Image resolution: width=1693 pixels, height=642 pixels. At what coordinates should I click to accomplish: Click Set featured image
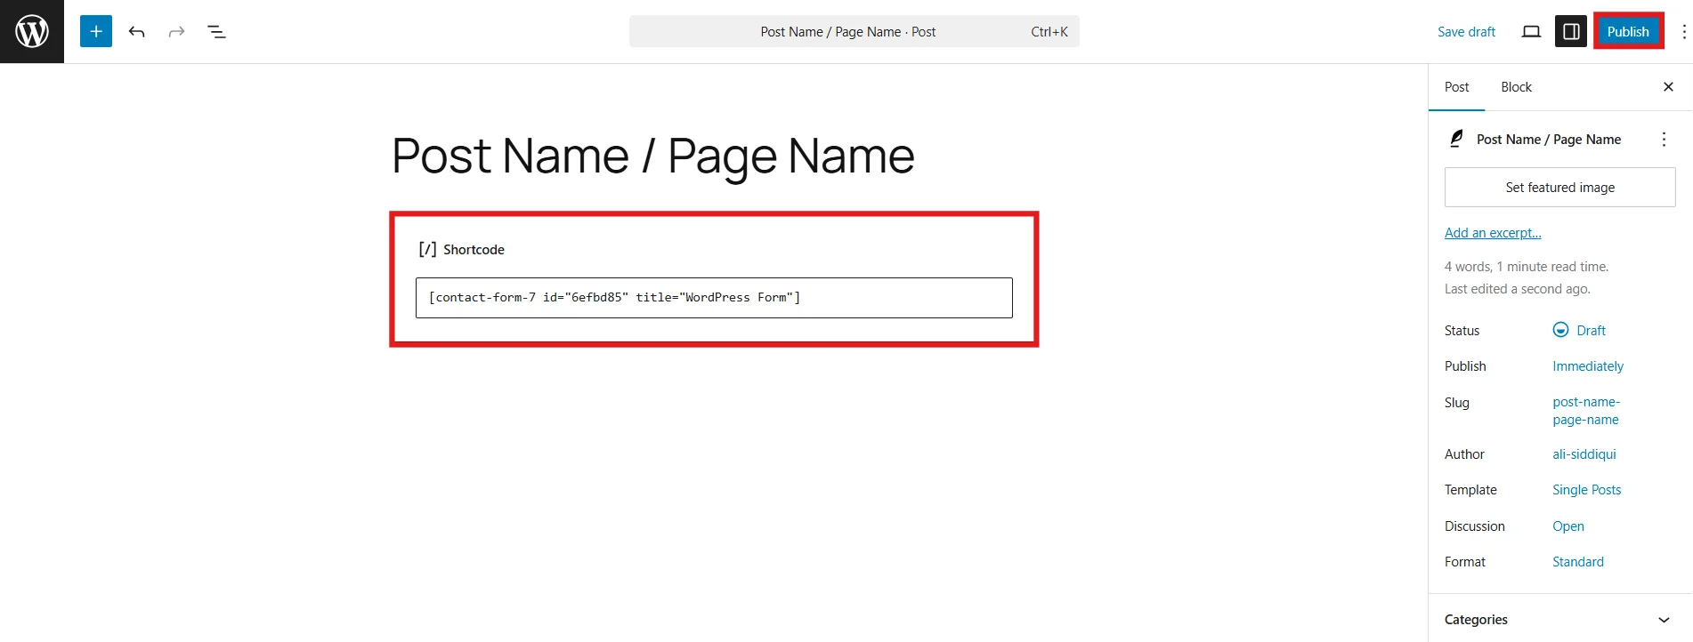coord(1559,188)
